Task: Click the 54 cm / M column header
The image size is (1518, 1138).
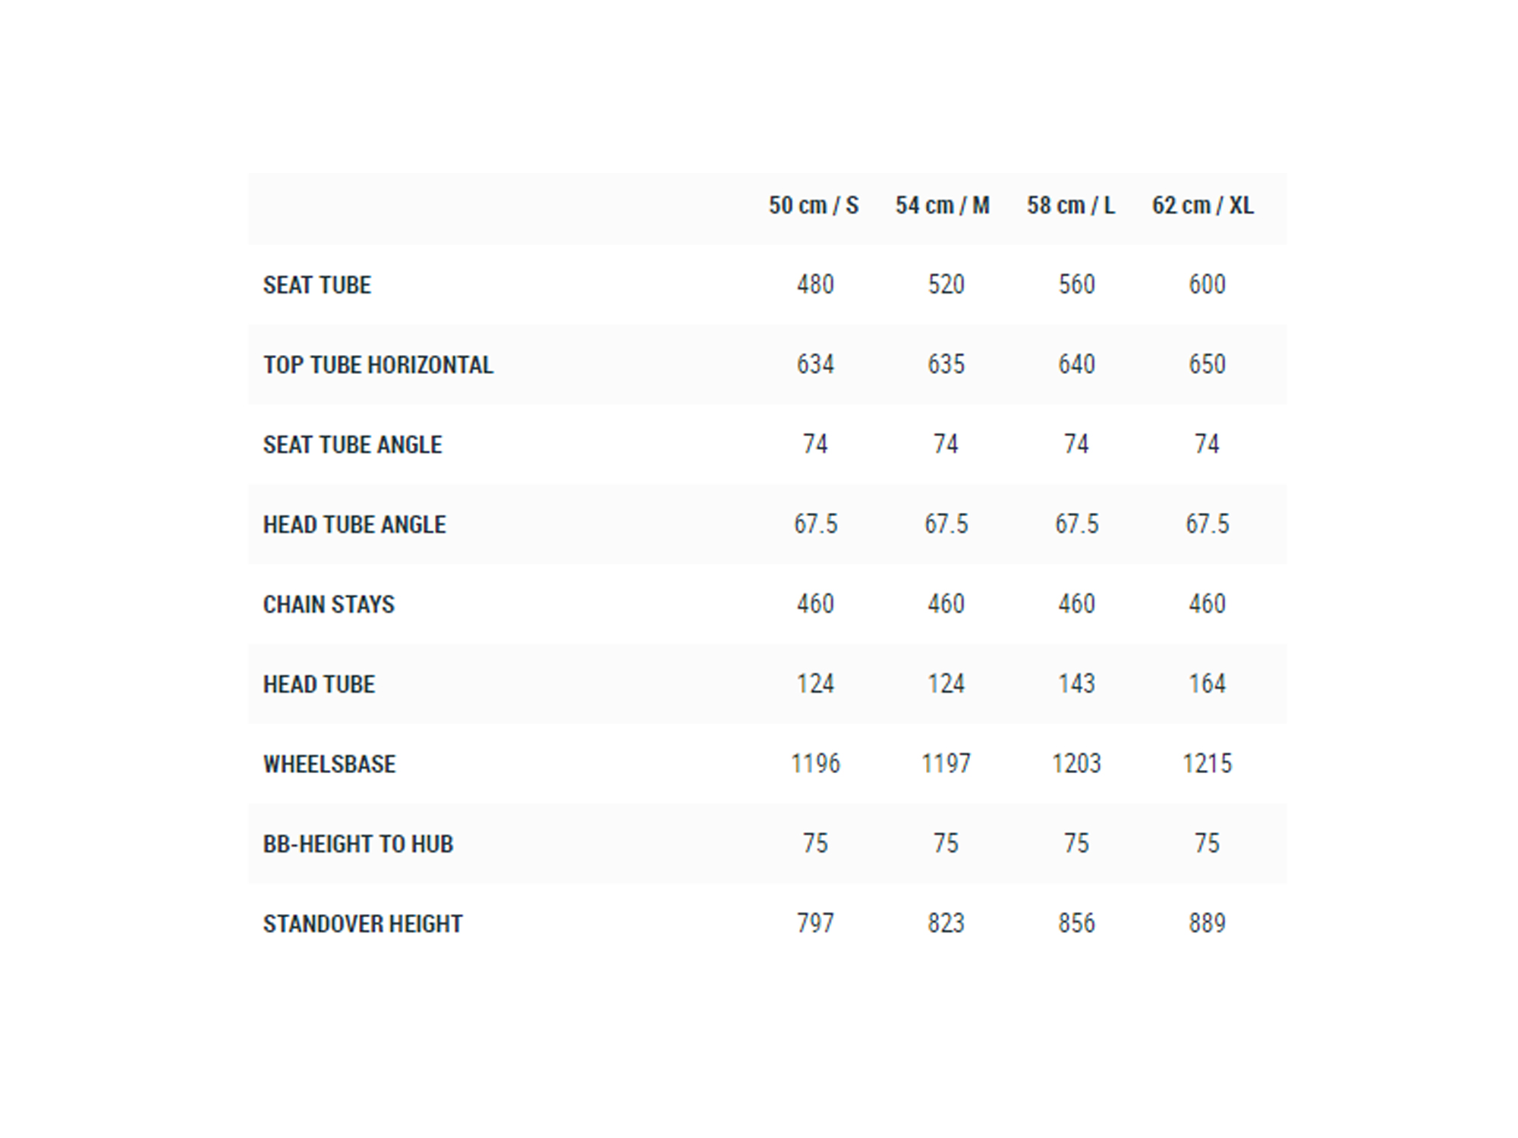Action: pyautogui.click(x=943, y=206)
